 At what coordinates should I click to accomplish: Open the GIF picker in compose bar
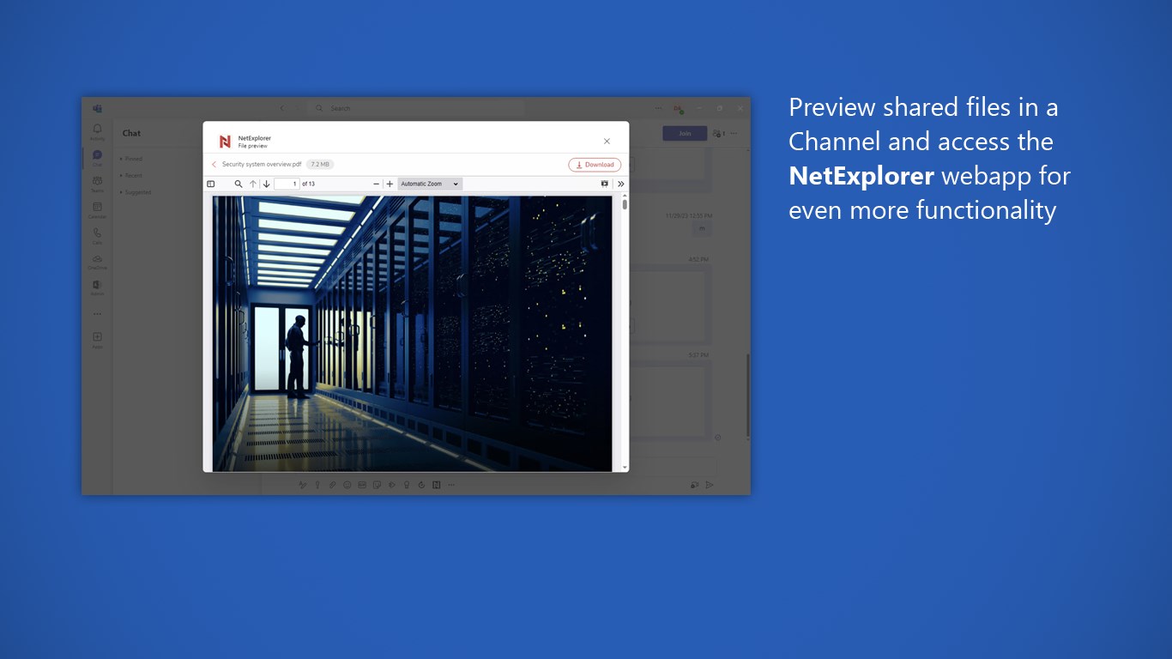[x=362, y=485]
